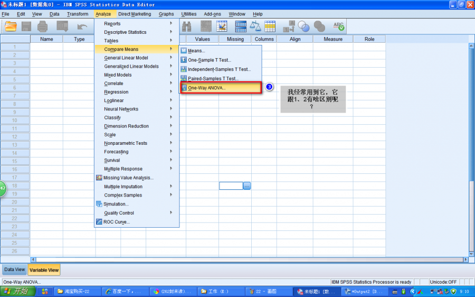This screenshot has width=475, height=297.
Task: Click the Windows Start button
Action: [x=17, y=291]
